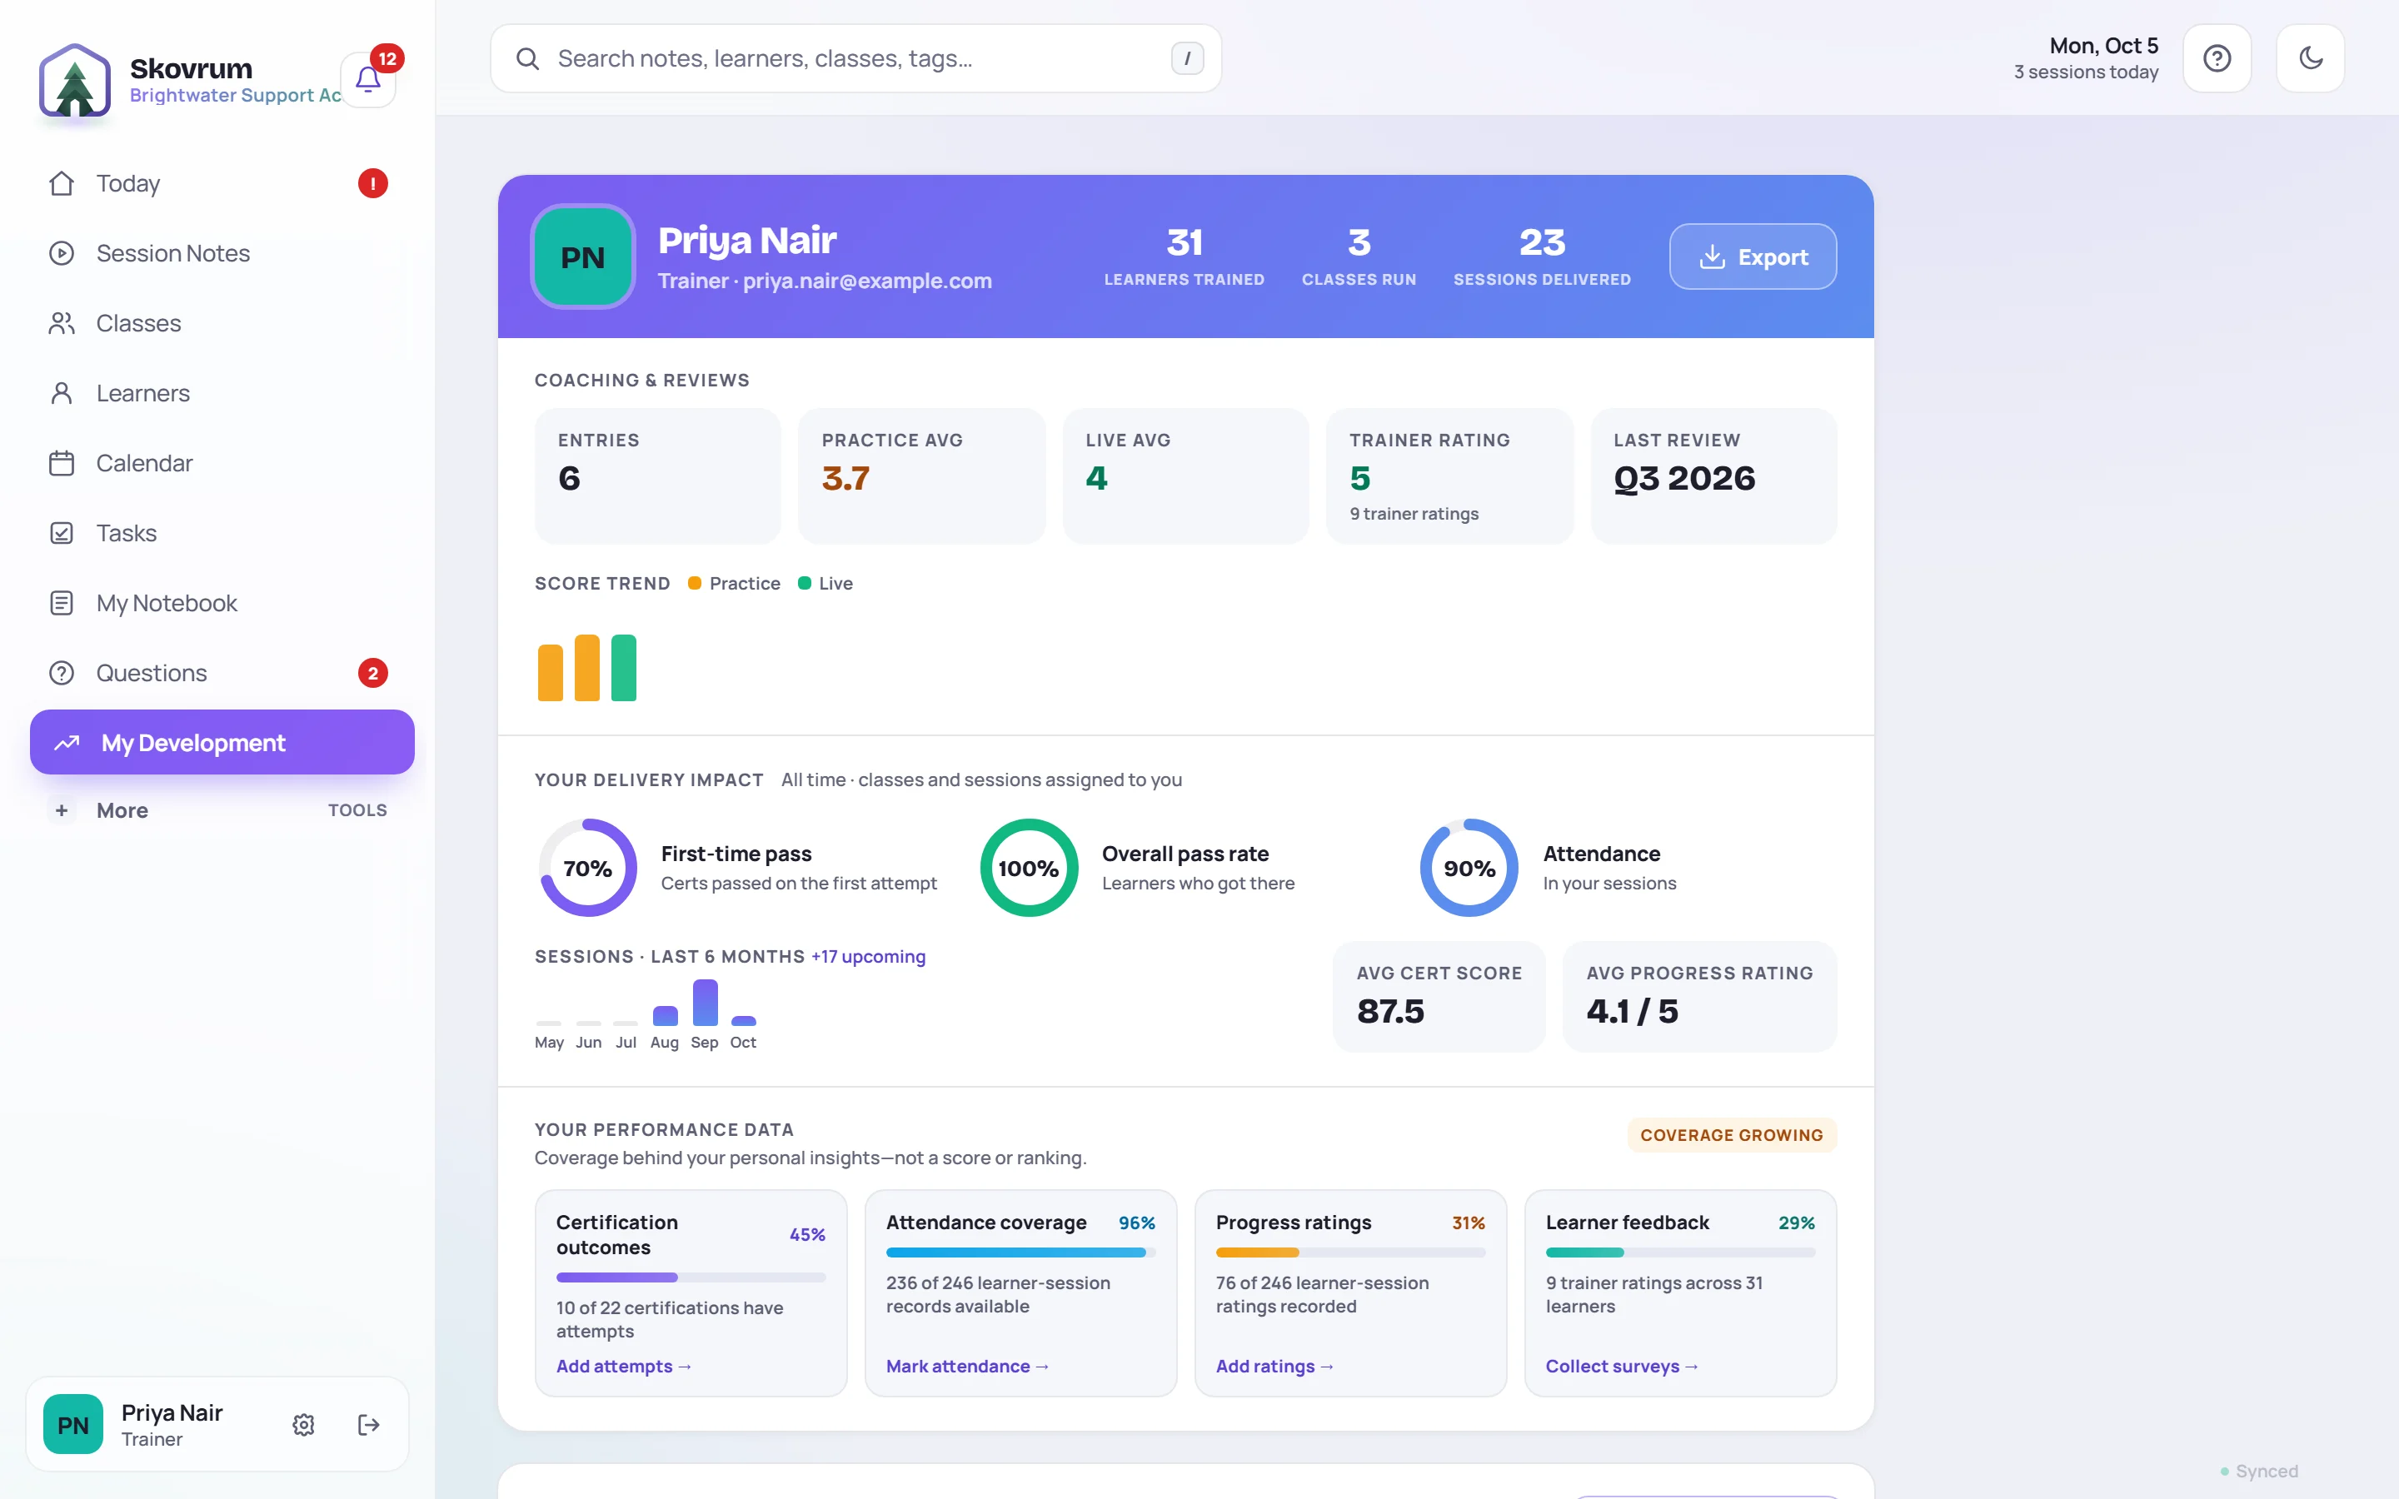Select the My Development nav item

pos(222,741)
